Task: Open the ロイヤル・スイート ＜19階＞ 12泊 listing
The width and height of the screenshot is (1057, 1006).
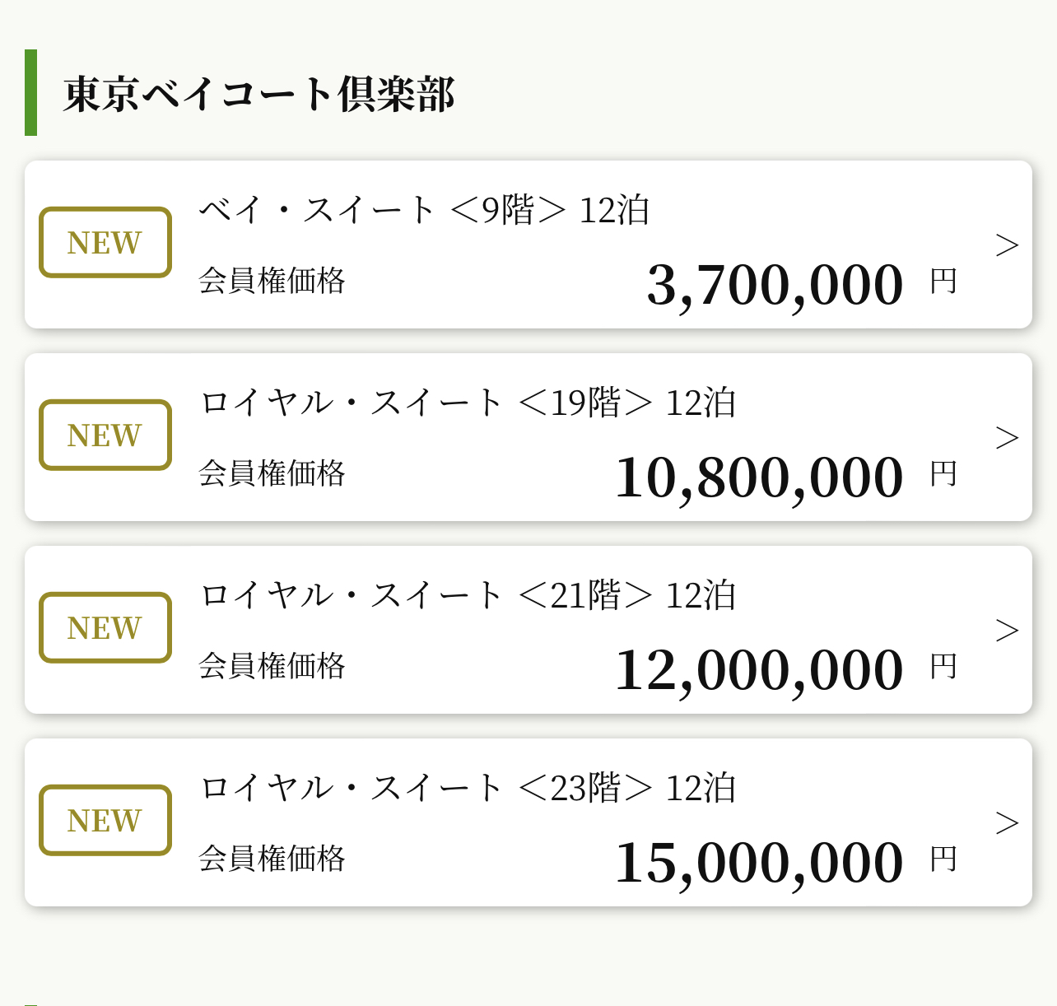Action: pyautogui.click(x=466, y=403)
